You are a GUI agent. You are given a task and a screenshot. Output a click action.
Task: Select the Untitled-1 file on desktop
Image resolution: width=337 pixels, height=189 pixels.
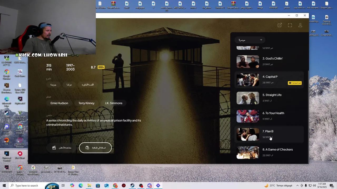(x=220, y=5)
